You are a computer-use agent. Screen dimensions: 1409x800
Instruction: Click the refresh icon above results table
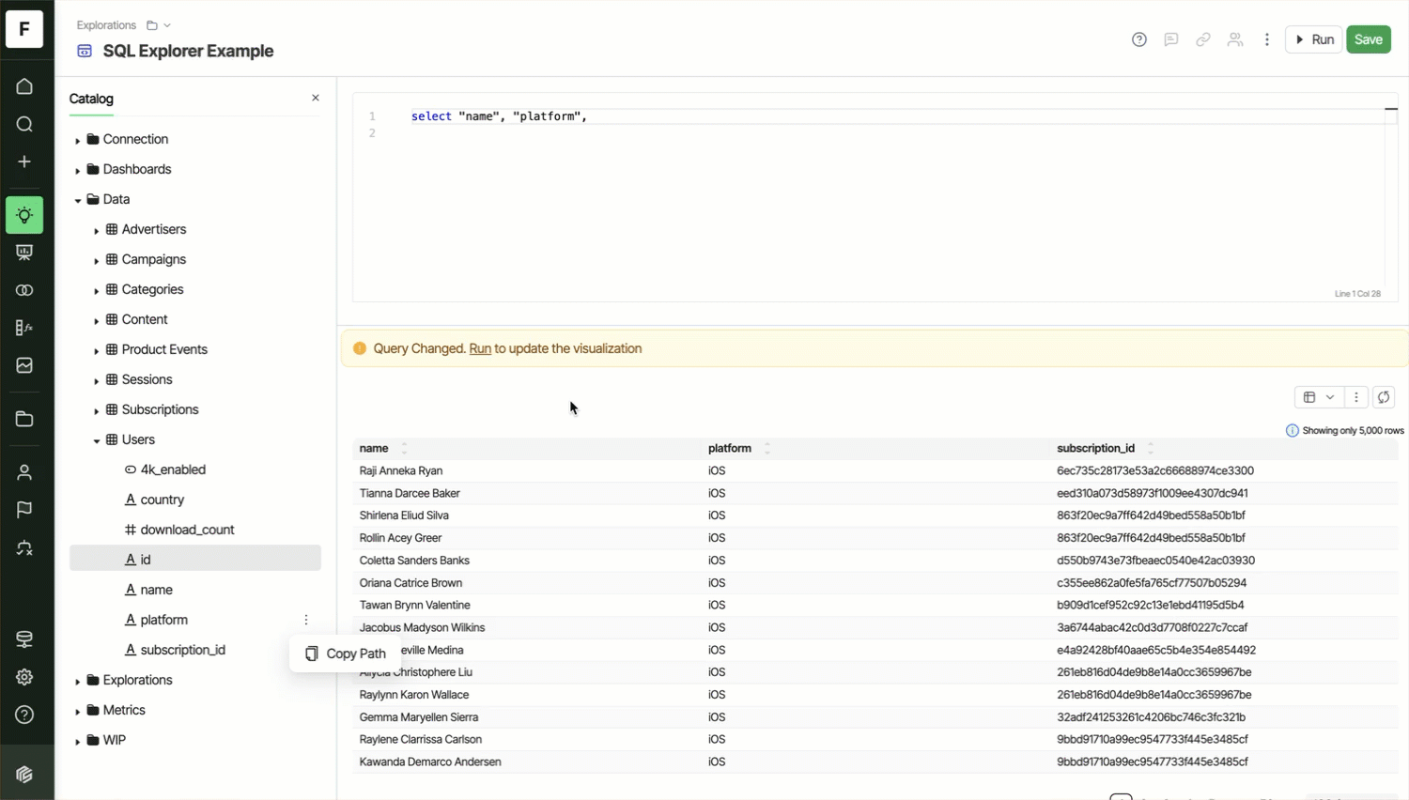(x=1384, y=397)
